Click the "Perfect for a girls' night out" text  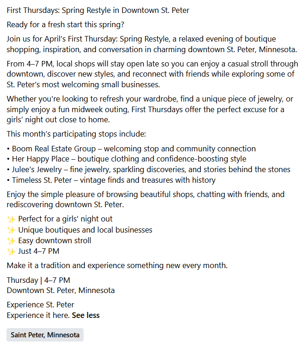[x=65, y=219]
